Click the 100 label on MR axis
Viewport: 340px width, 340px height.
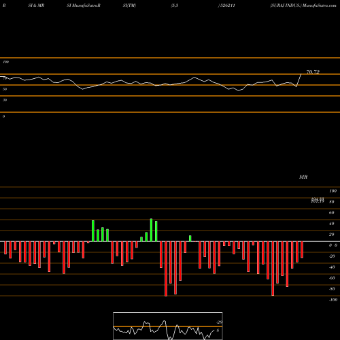coord(333,191)
